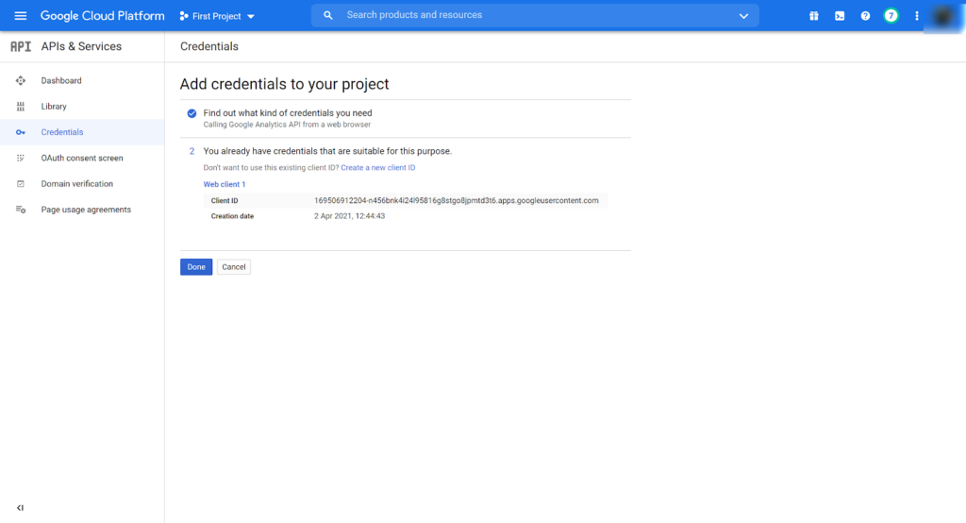Open the gift free trial icon
This screenshot has width=966, height=523.
tap(814, 16)
